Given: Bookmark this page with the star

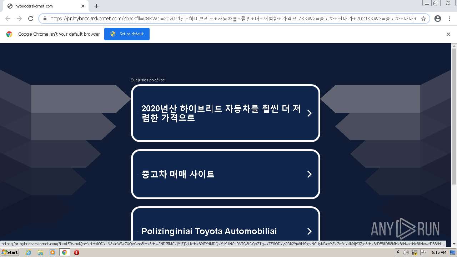Looking at the screenshot, I should click(423, 19).
